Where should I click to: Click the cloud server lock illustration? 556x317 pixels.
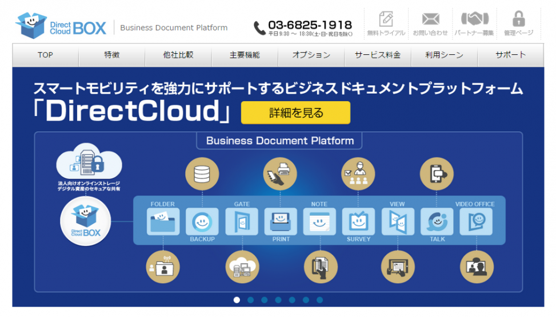89,161
